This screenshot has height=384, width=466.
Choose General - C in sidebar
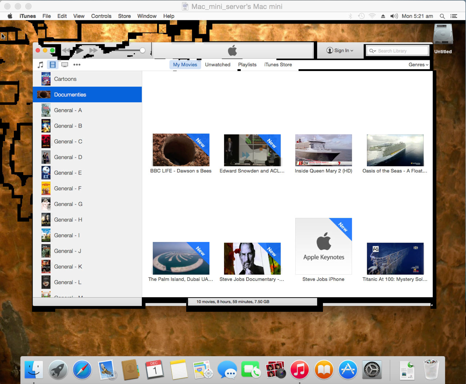(x=87, y=142)
